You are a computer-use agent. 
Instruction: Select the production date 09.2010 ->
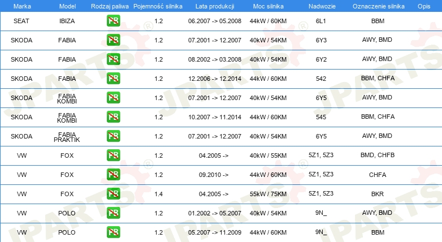pyautogui.click(x=214, y=175)
